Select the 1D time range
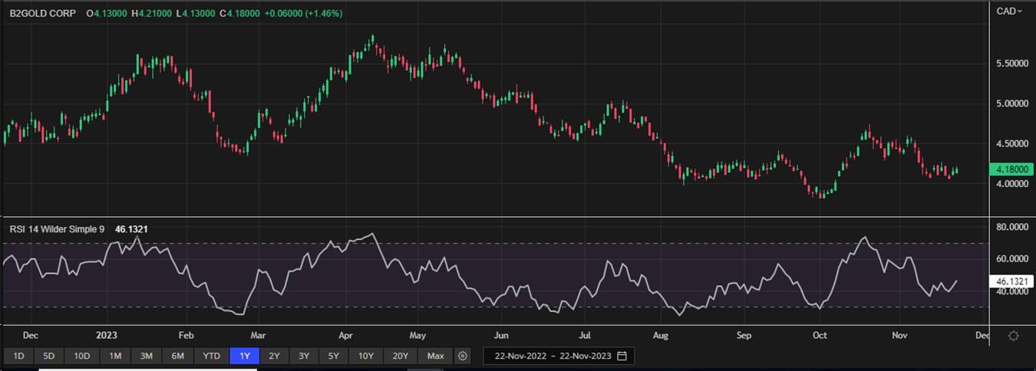This screenshot has width=1036, height=371. click(x=19, y=356)
